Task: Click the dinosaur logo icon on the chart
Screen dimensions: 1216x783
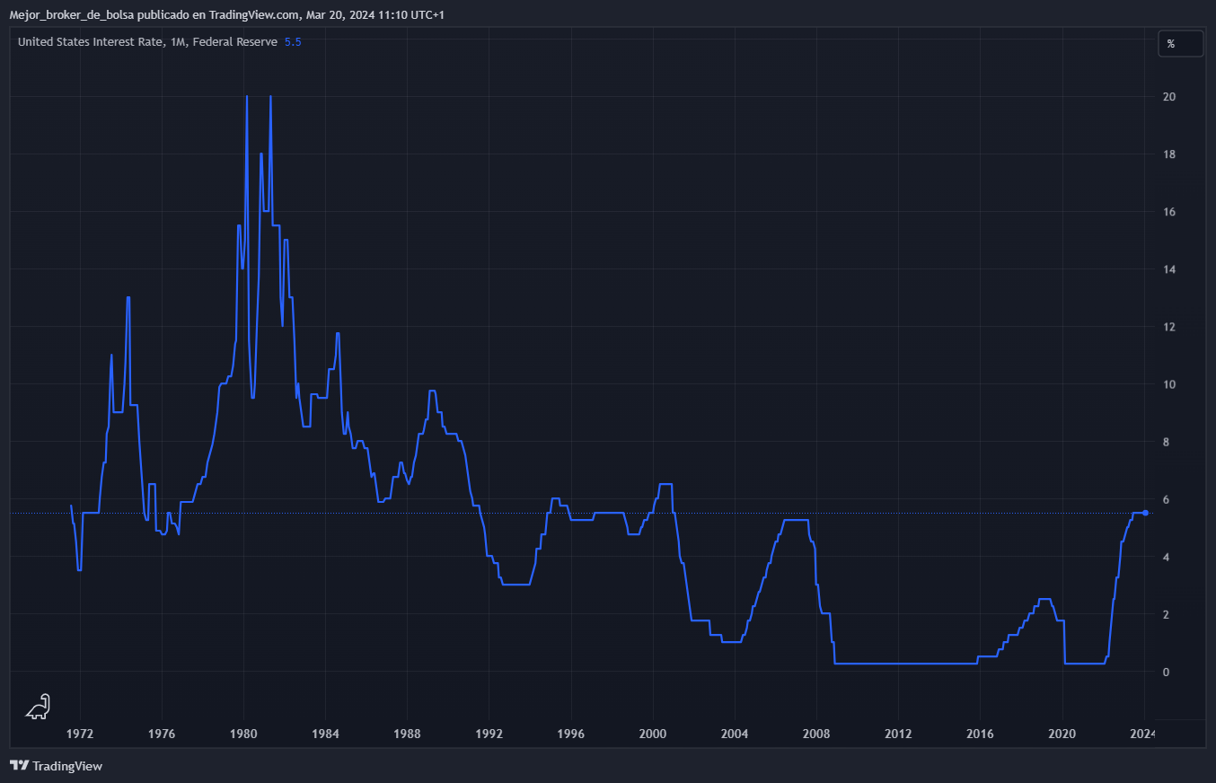Action: (38, 707)
